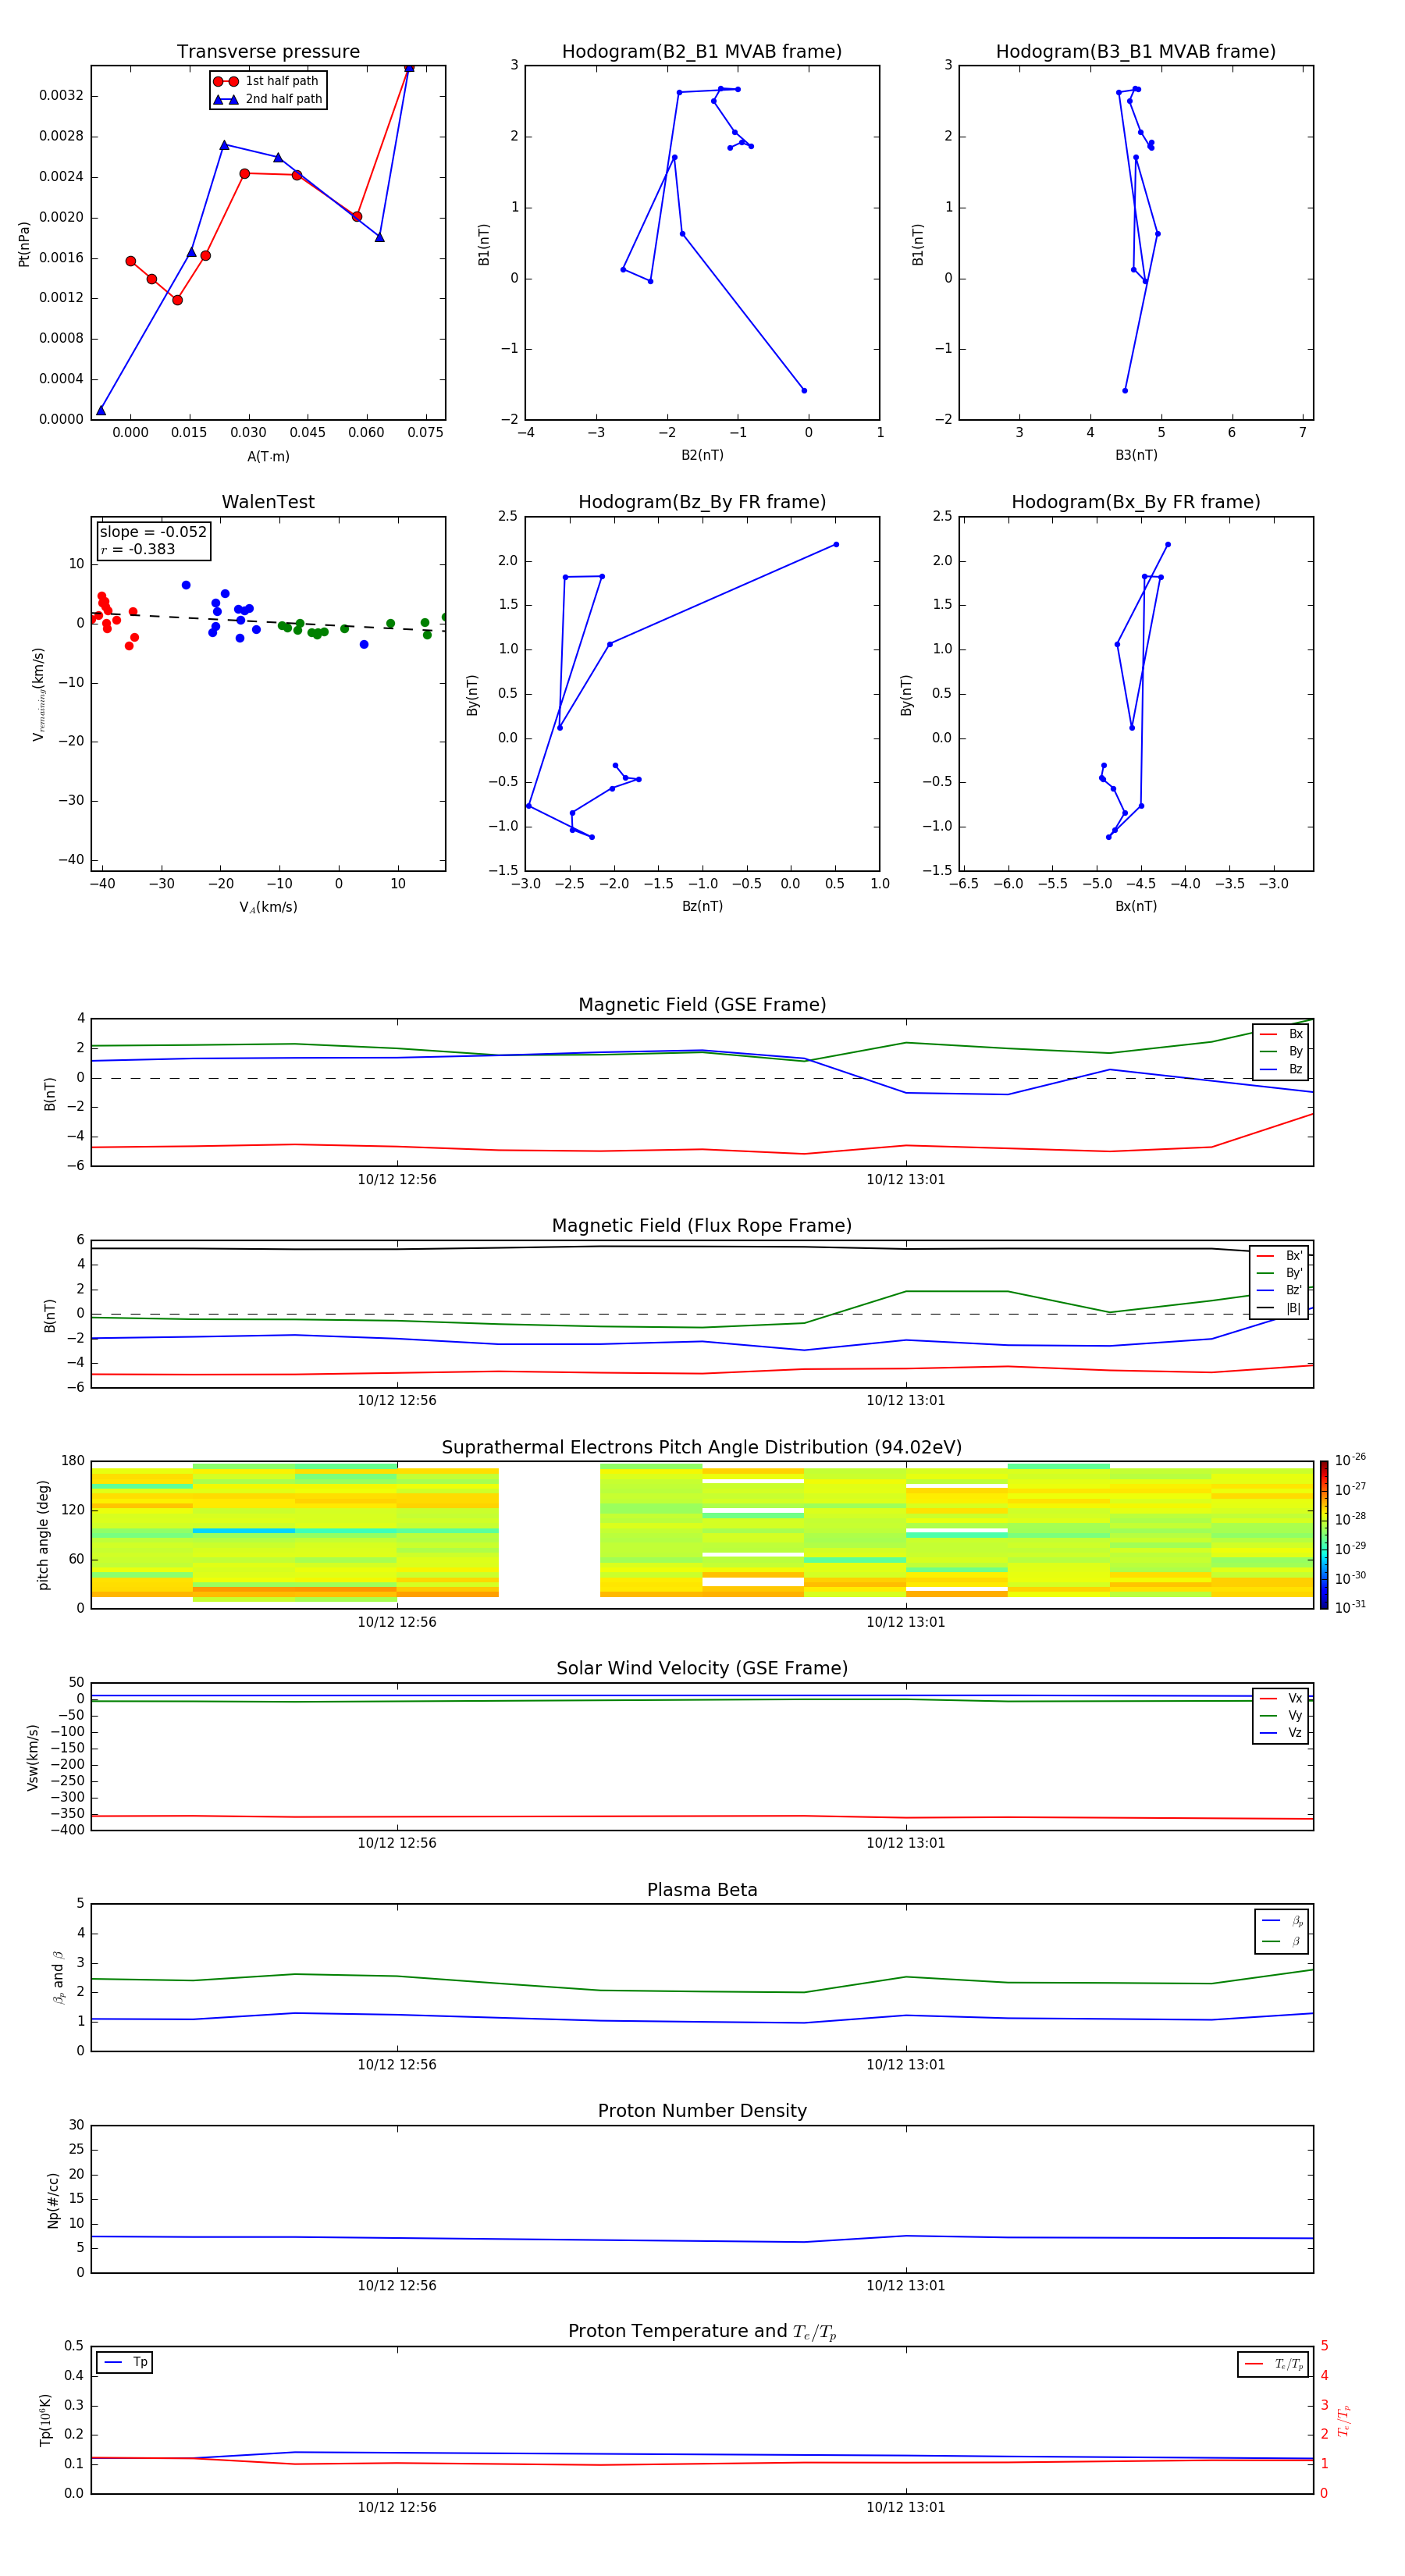The width and height of the screenshot is (1405, 2576).
Task: Click the 'B3(nT)' x-axis label
Action: 1136,455
